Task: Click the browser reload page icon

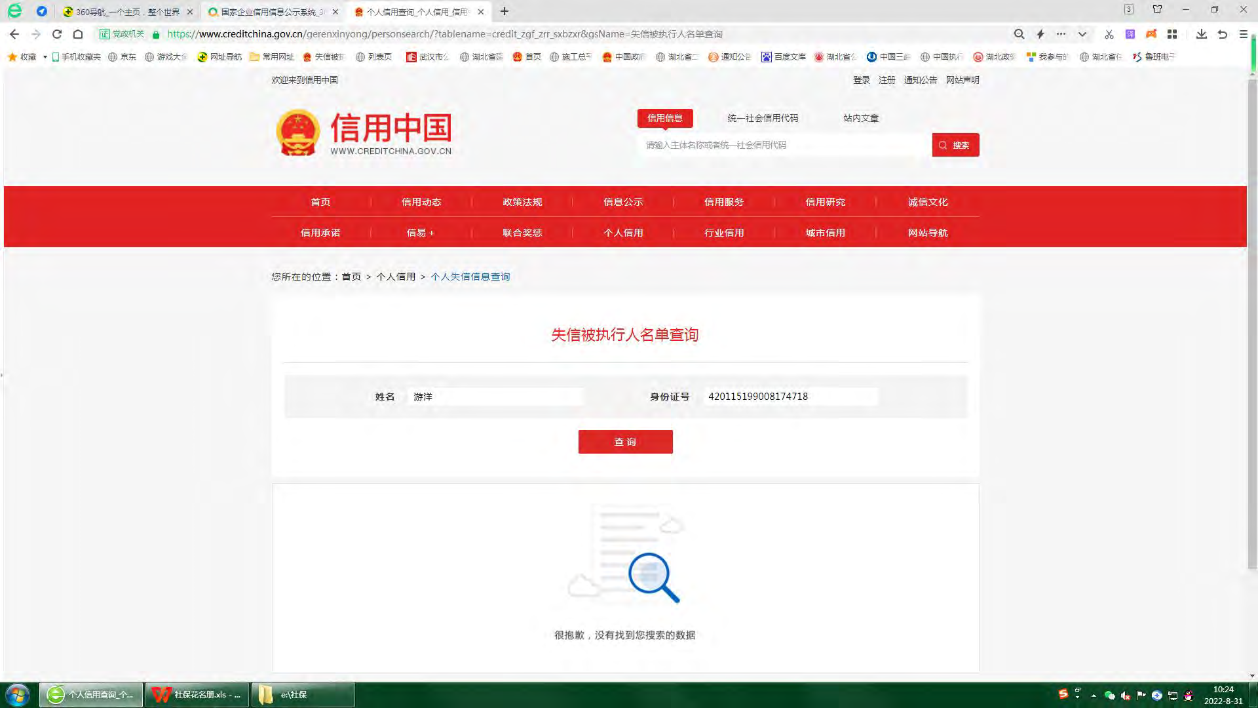Action: point(57,34)
